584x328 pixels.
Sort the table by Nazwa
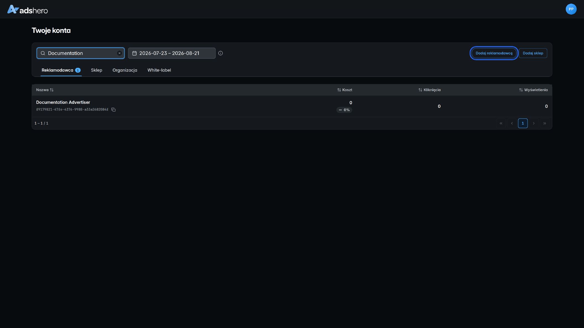pos(45,90)
